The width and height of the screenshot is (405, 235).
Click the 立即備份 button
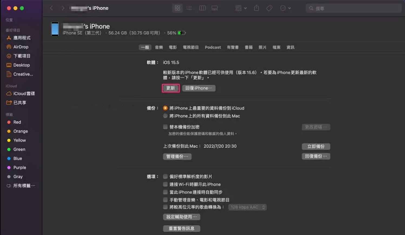316,146
